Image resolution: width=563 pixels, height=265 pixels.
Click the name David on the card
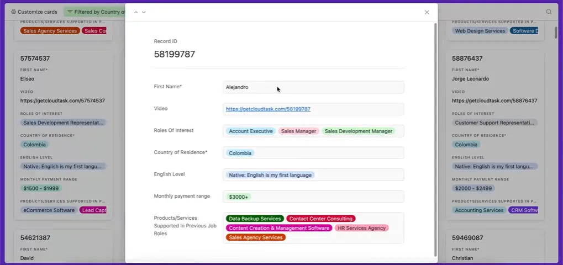coord(27,258)
